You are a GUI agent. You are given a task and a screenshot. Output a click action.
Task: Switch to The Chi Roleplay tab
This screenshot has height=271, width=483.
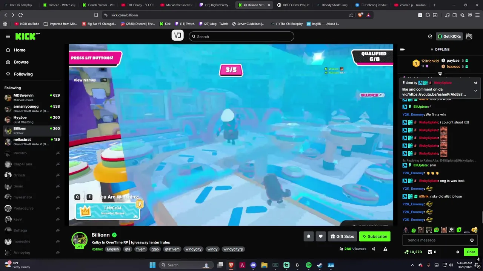pyautogui.click(x=20, y=5)
